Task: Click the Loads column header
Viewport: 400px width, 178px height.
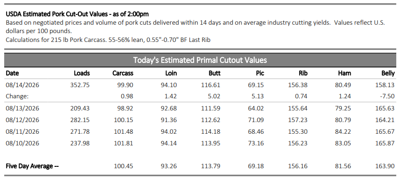Action: (82, 74)
